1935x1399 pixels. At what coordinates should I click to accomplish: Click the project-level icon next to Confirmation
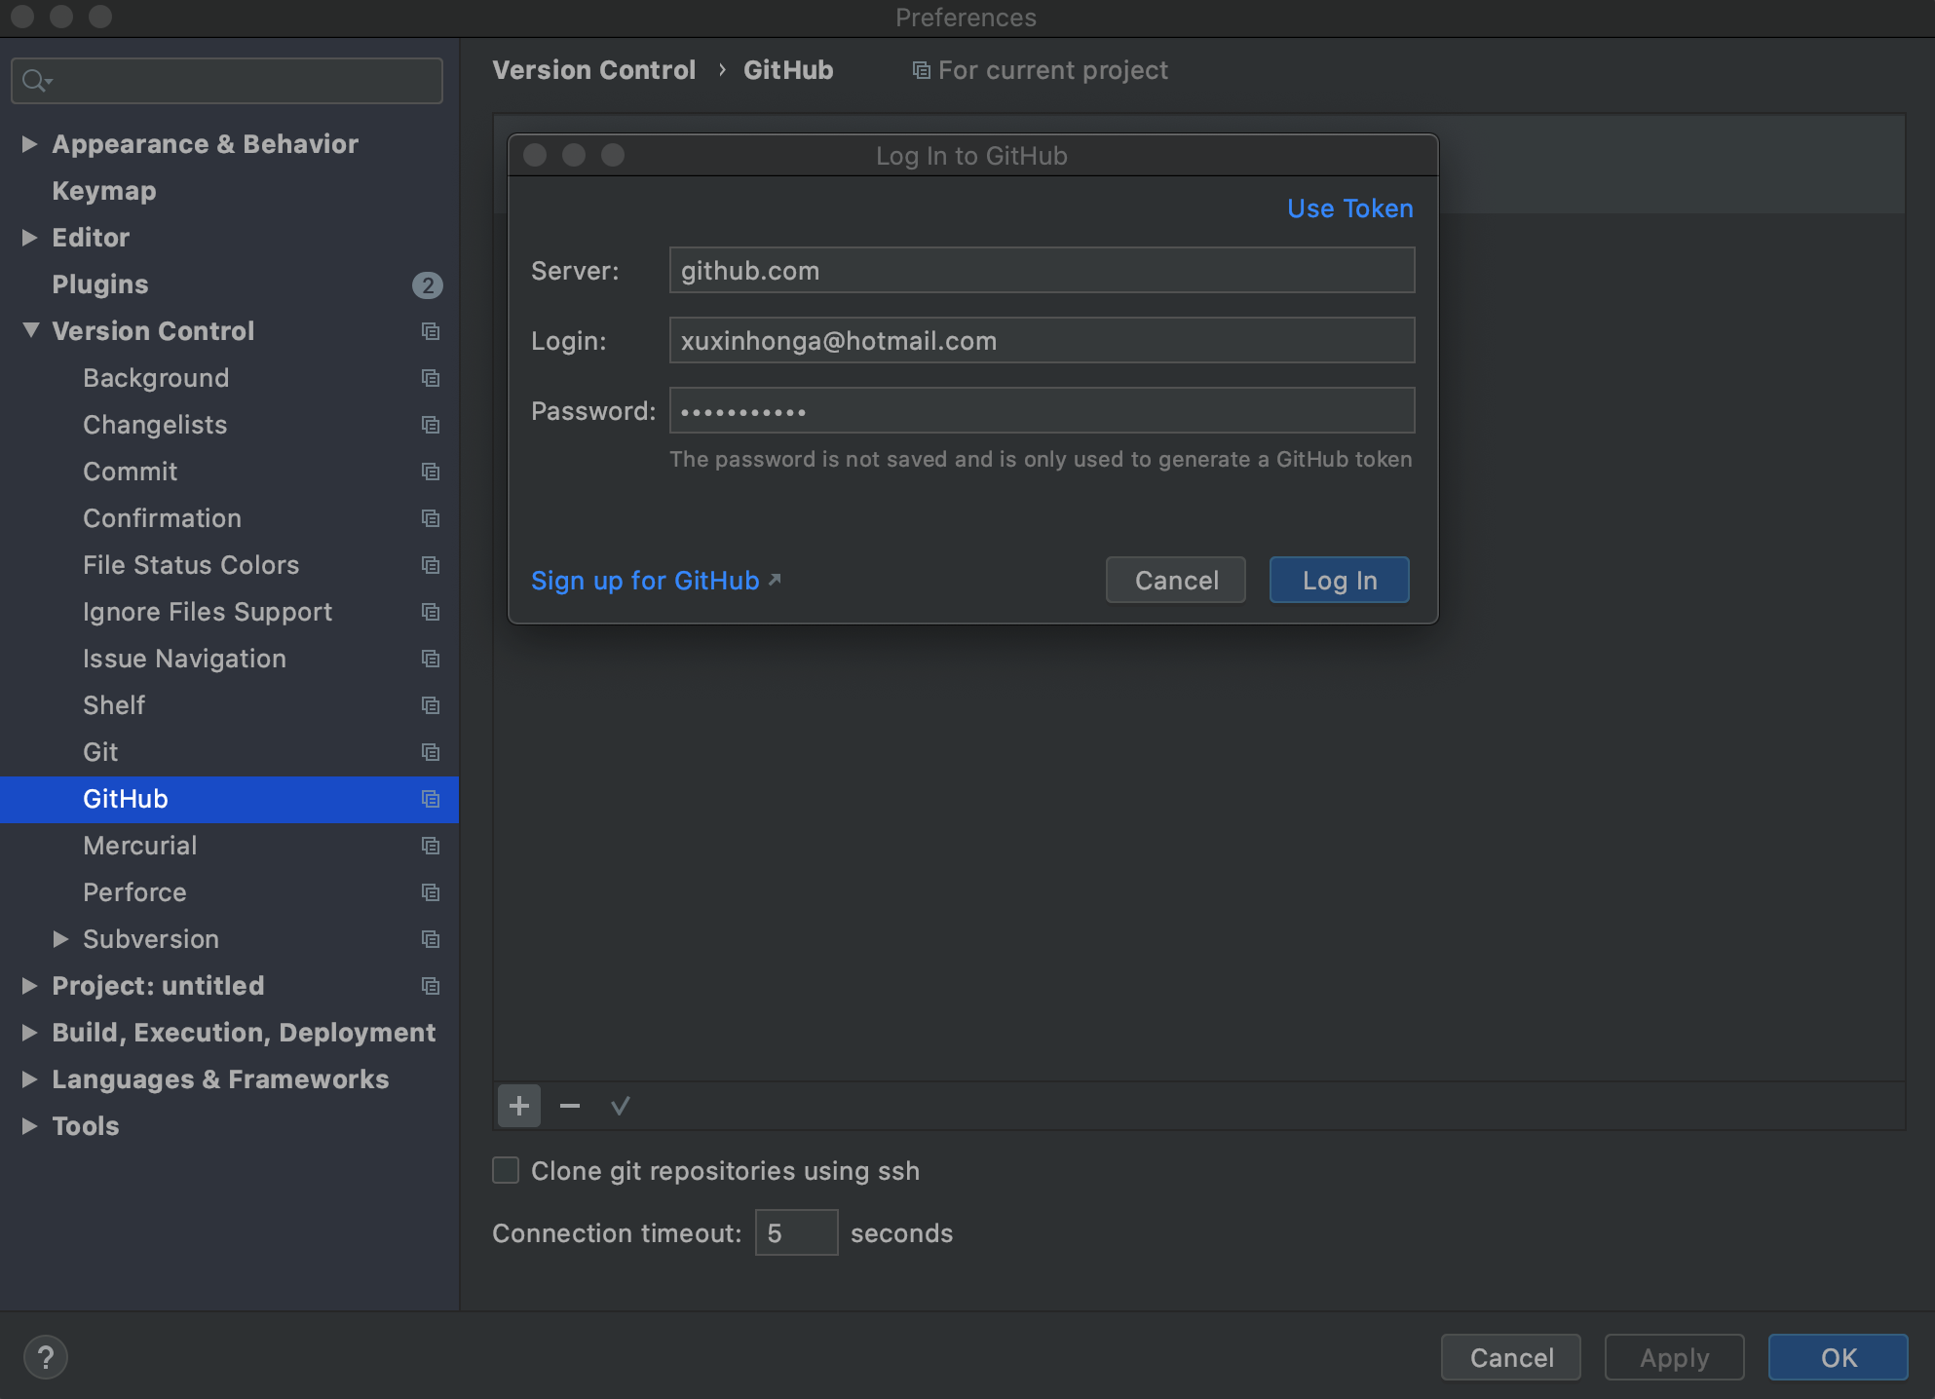coord(431,518)
